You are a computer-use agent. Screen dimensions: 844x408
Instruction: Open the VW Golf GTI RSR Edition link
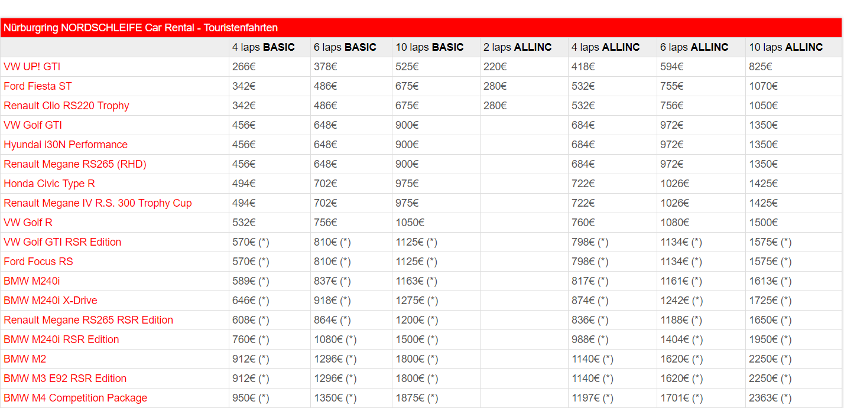pos(63,242)
